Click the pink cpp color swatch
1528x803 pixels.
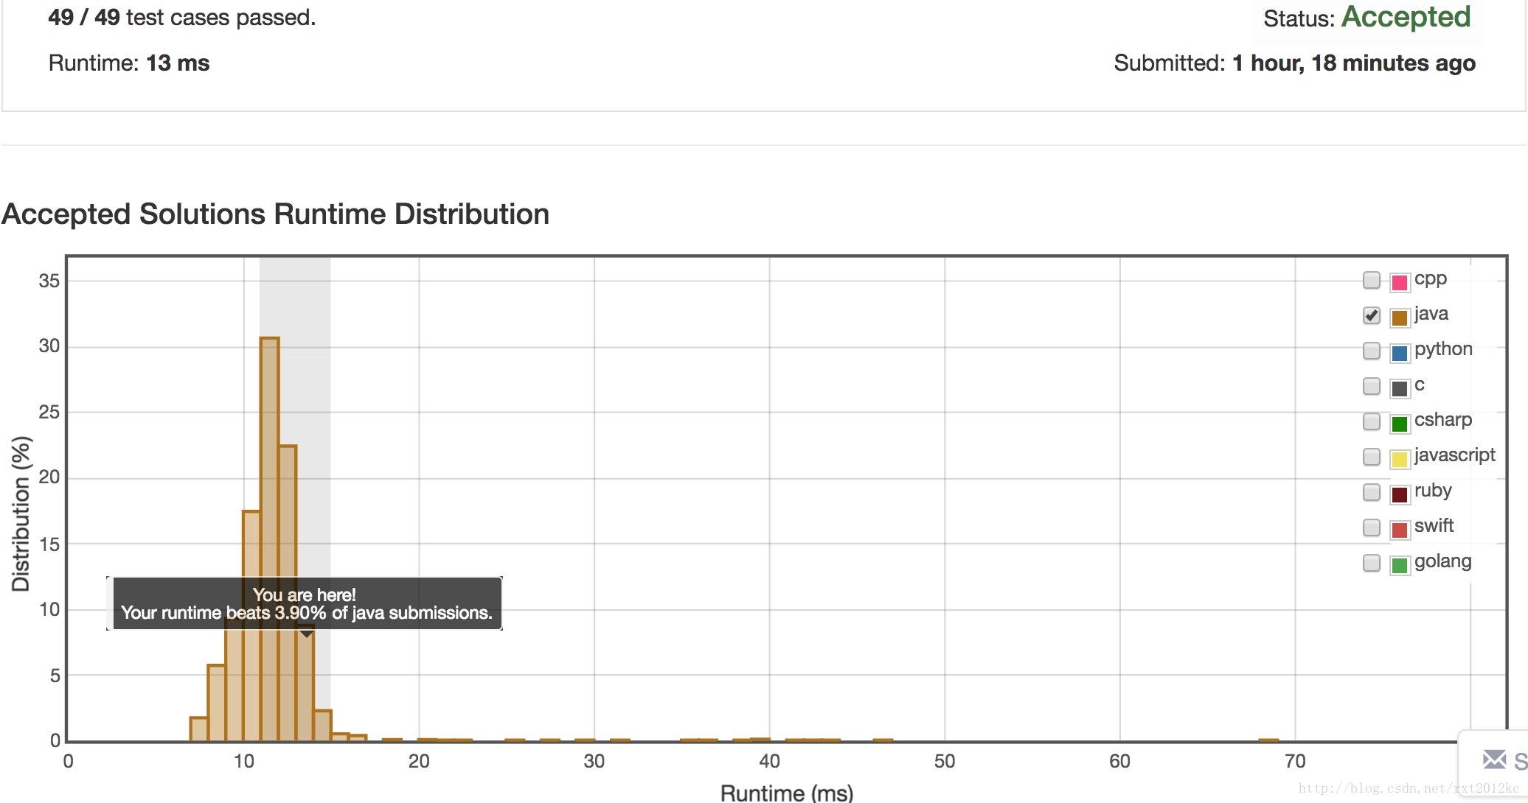[x=1399, y=282]
